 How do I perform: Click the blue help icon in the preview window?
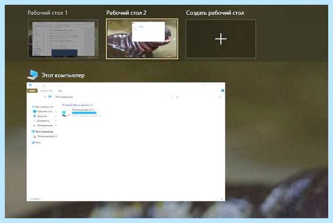click(x=223, y=91)
